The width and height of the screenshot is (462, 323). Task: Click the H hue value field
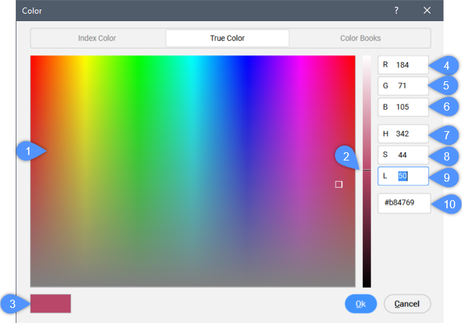click(x=403, y=134)
